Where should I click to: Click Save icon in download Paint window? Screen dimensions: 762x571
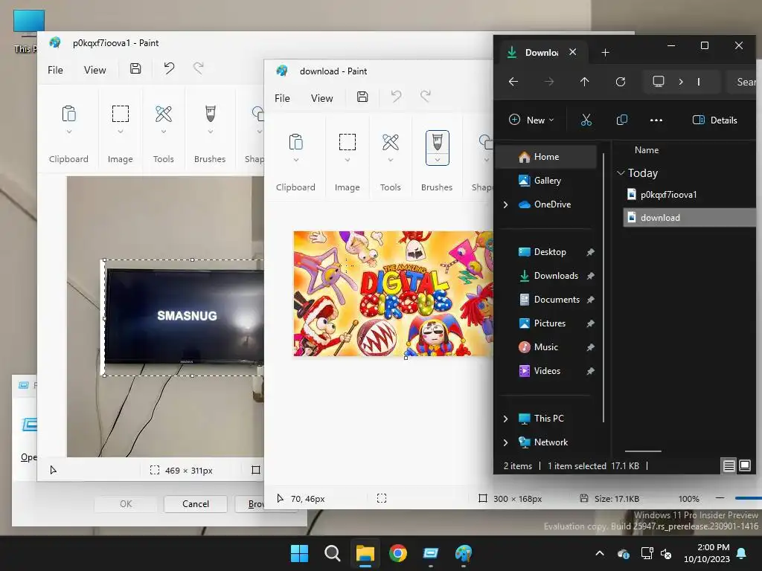point(362,97)
